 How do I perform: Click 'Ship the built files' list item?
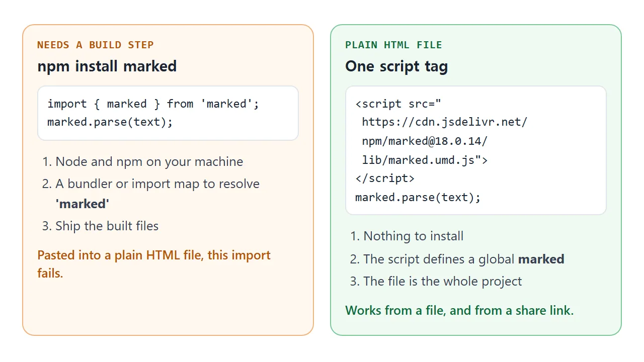(x=107, y=226)
